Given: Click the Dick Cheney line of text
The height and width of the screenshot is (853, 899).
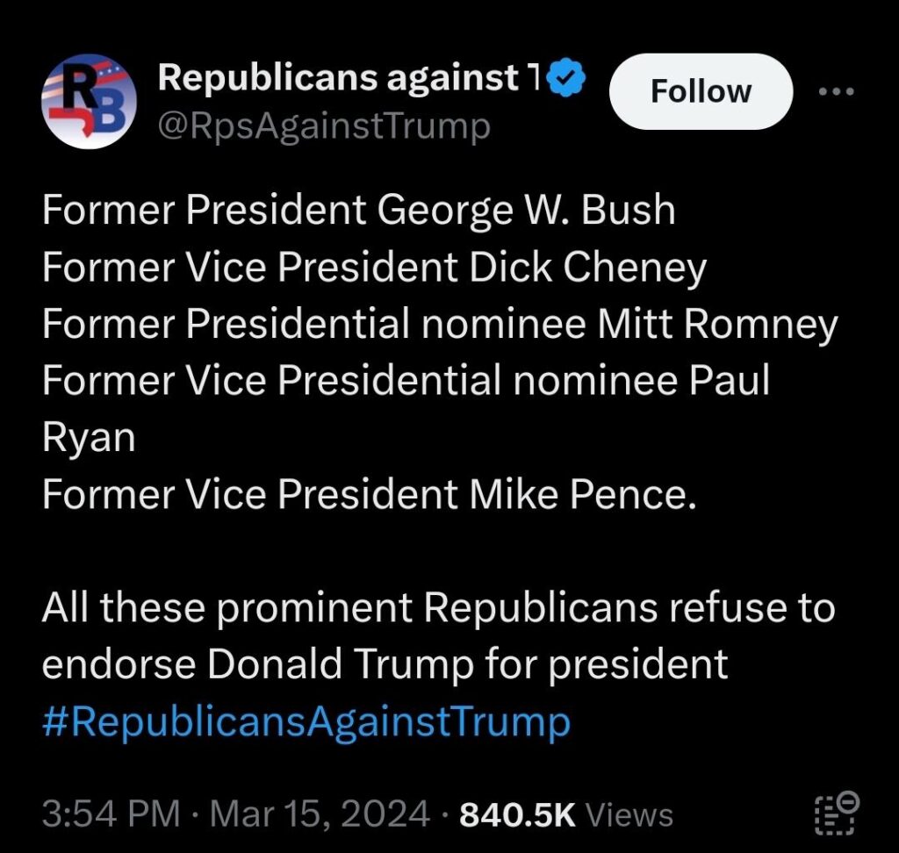Looking at the screenshot, I should click(374, 268).
